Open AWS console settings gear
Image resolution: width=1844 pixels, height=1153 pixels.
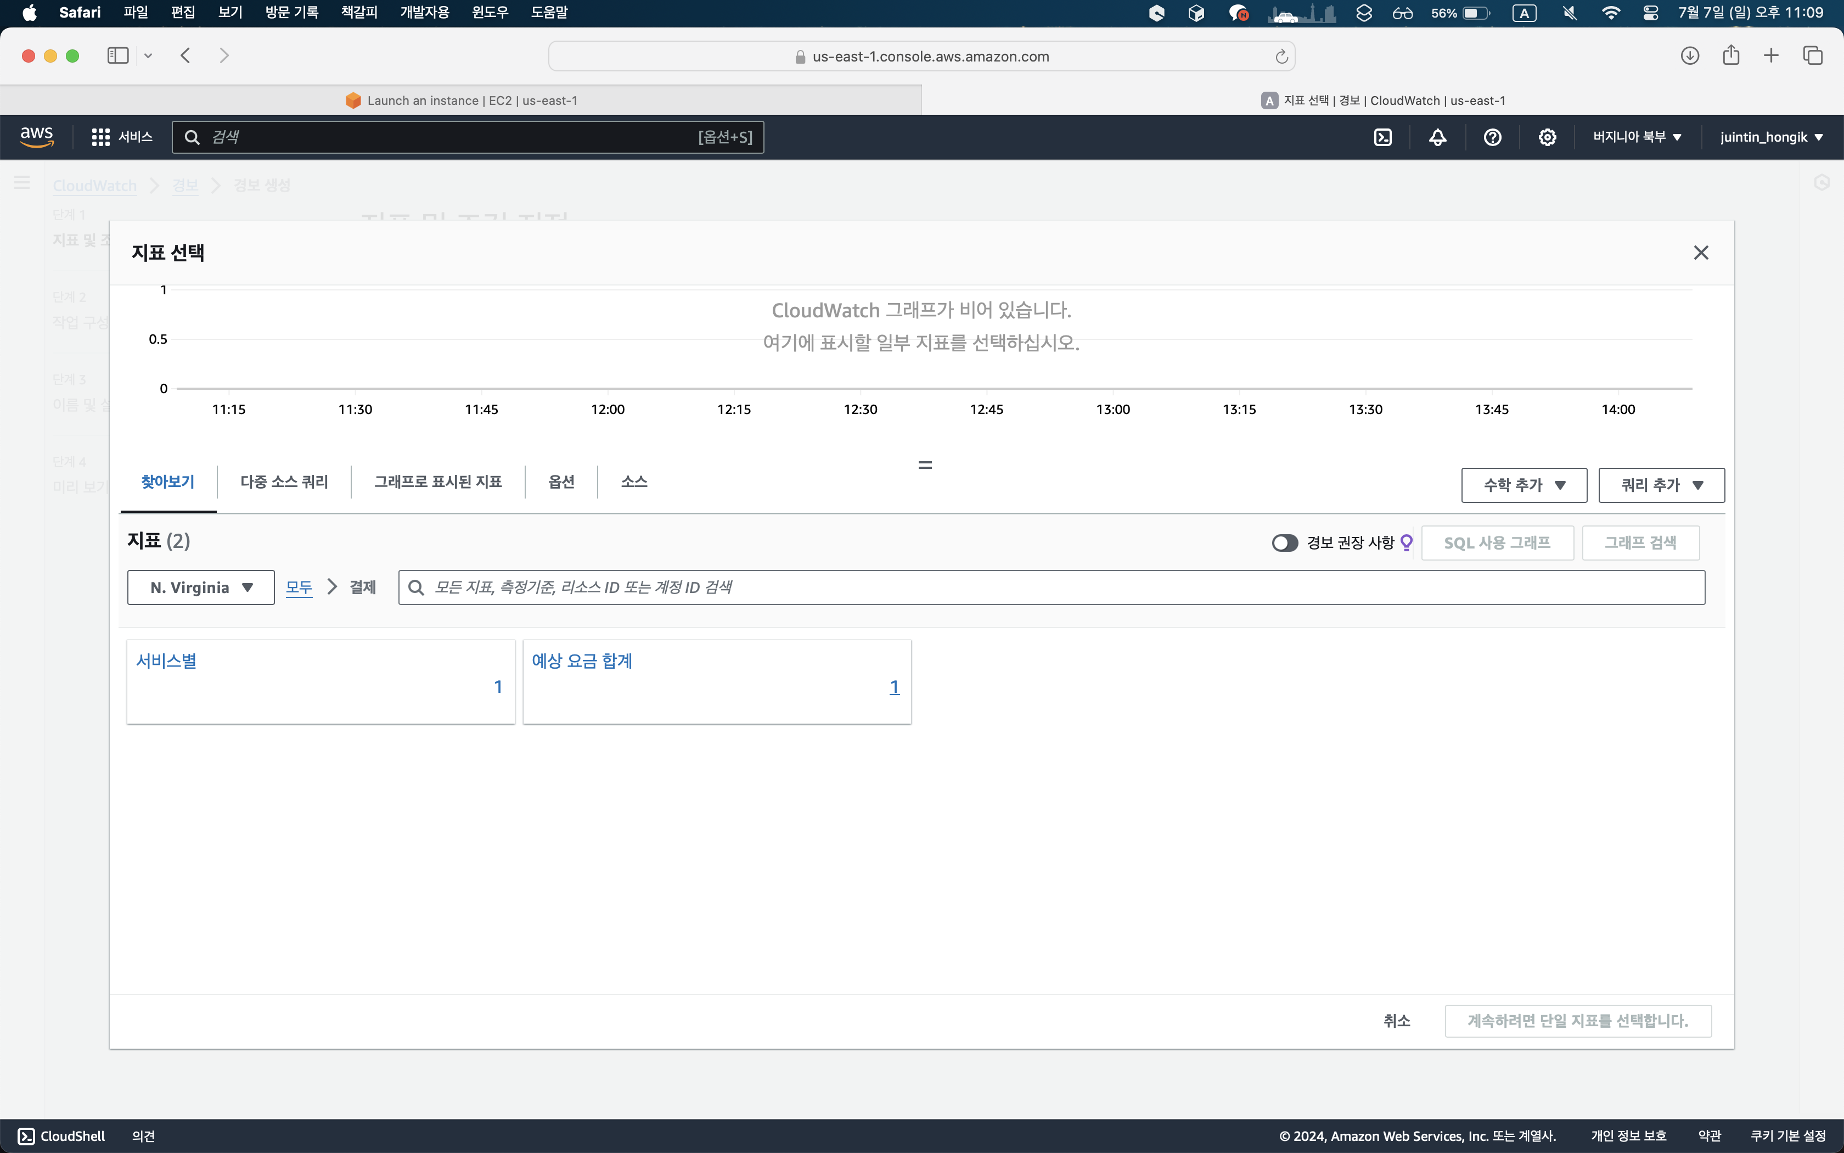tap(1547, 137)
